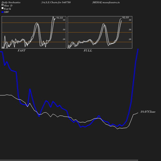
Task: Click the '18.07Close' price label
Action: (148, 112)
